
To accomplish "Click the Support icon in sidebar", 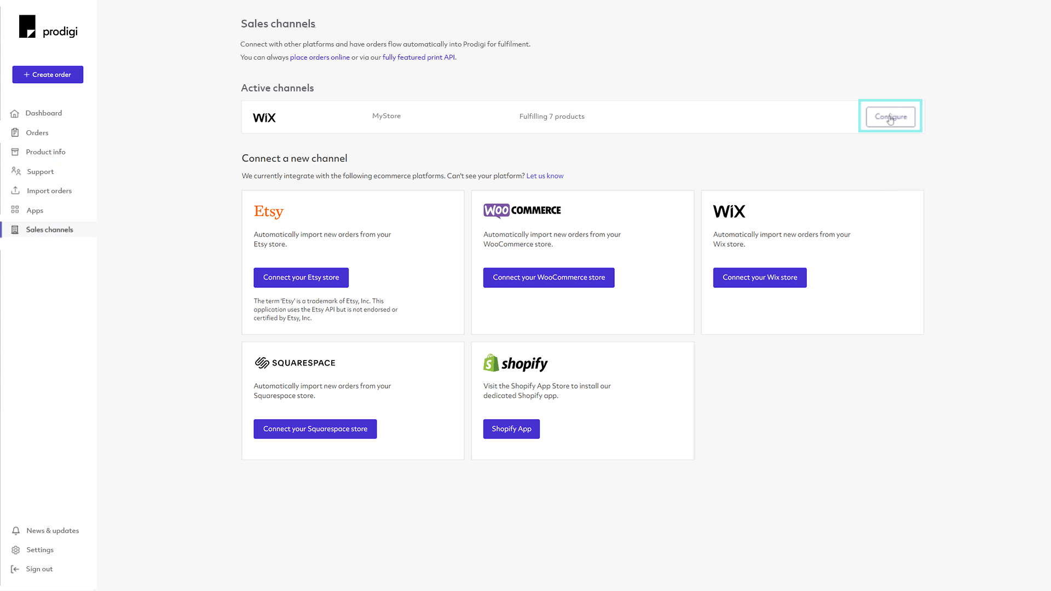I will [16, 171].
